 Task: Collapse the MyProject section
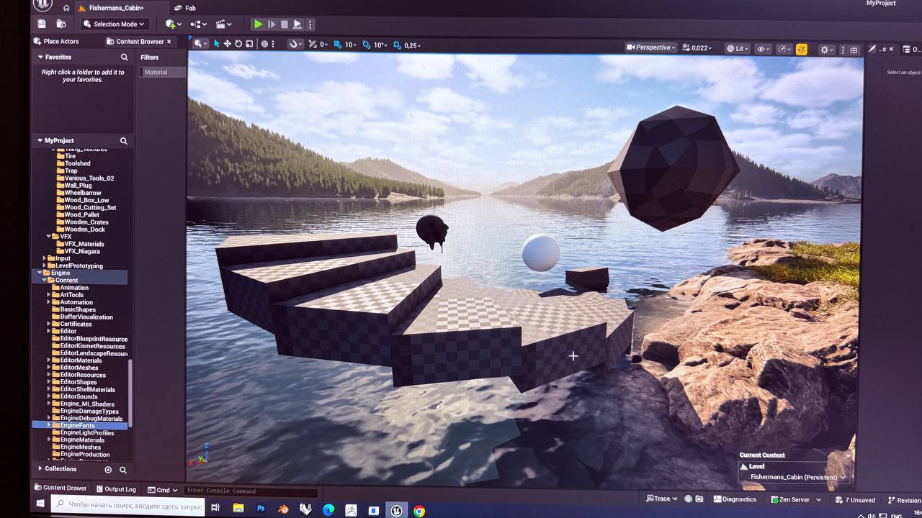[x=40, y=140]
